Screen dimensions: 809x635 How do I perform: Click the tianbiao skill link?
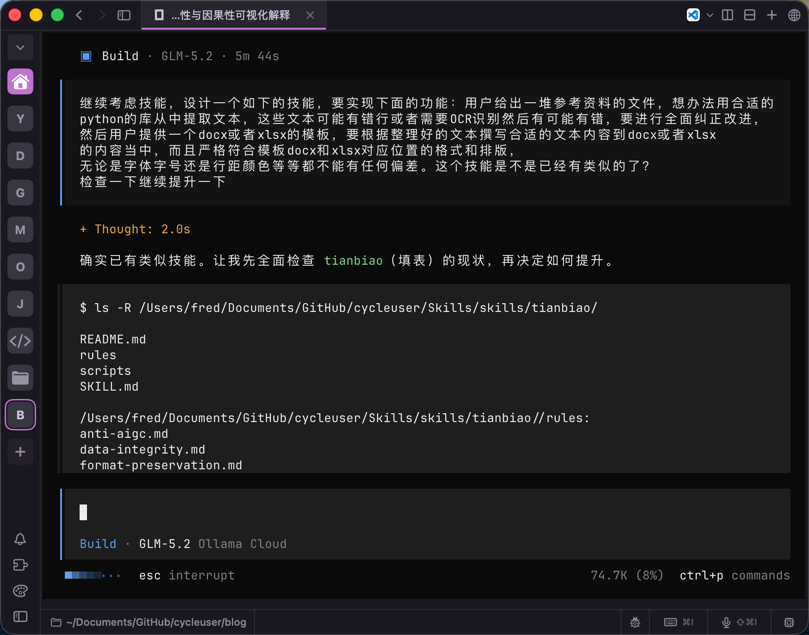(x=354, y=261)
